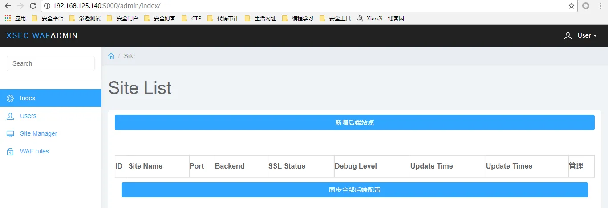Focus the sidebar Search field
608x208 pixels.
tap(51, 63)
